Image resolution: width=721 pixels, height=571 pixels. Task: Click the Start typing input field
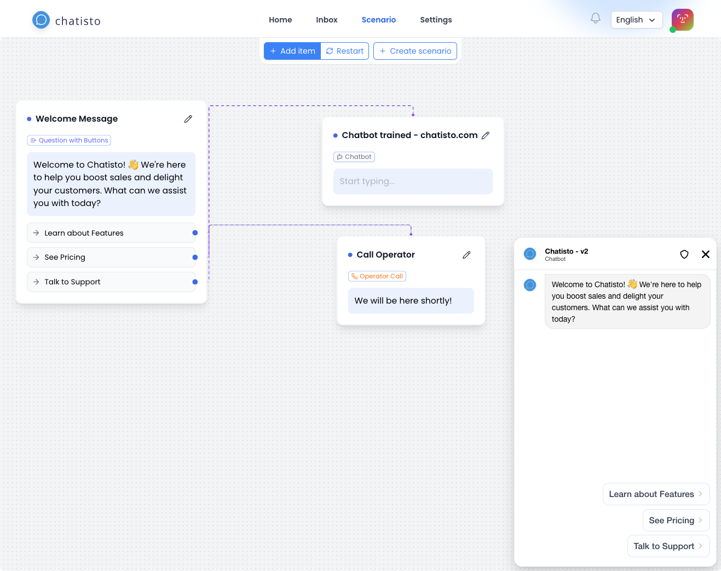tap(413, 181)
